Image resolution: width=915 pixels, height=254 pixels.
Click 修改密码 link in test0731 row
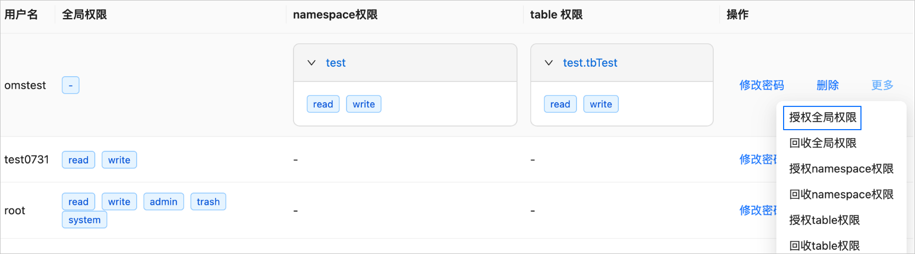(758, 159)
